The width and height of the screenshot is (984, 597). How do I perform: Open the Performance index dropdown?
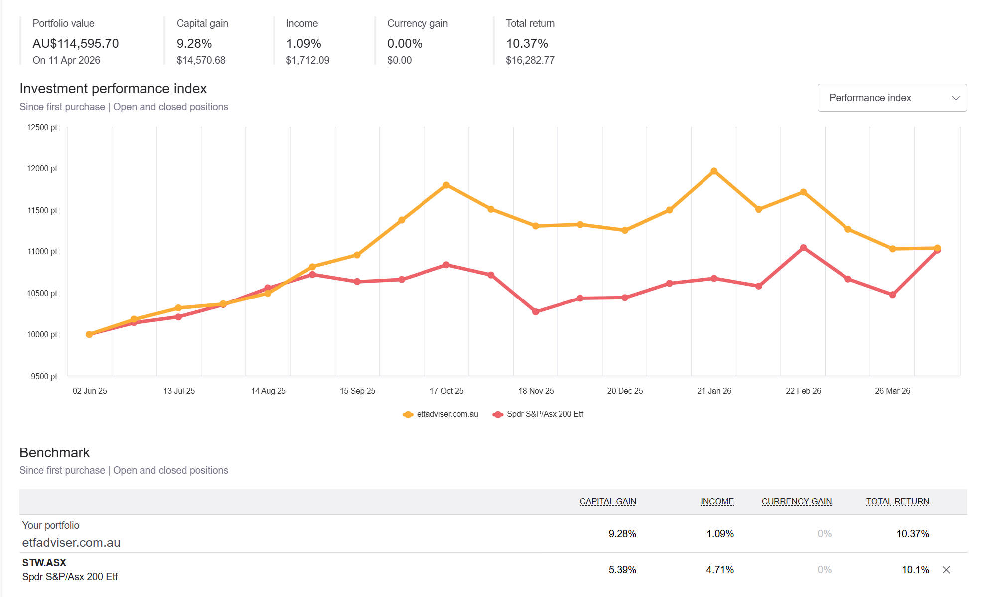[891, 98]
